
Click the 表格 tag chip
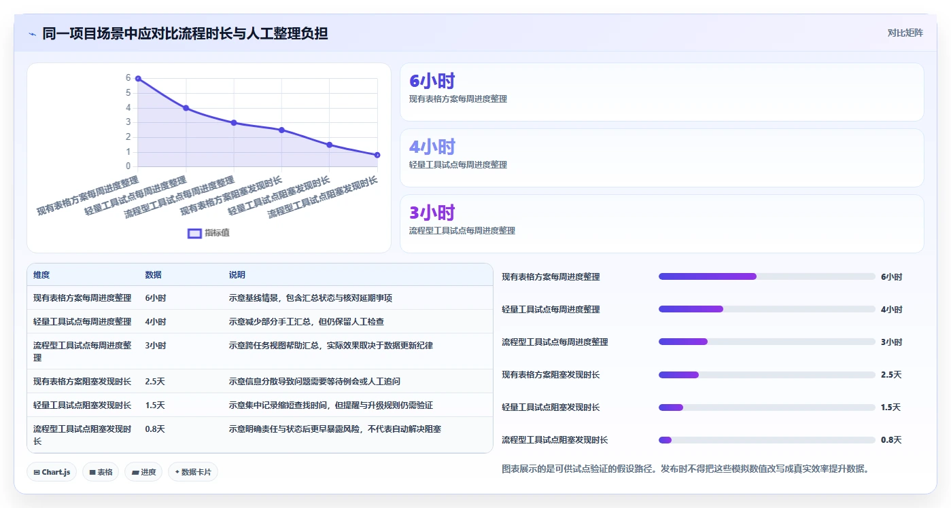[x=101, y=472]
